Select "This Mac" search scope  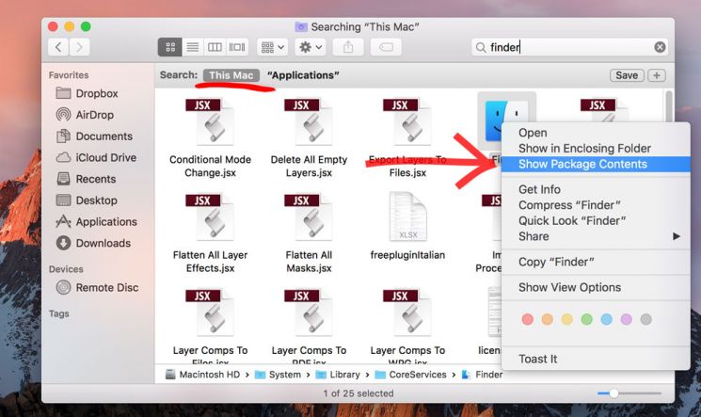231,74
